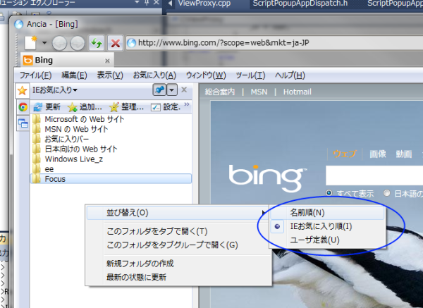Select the 動画 search category
The height and width of the screenshot is (308, 423).
(403, 154)
